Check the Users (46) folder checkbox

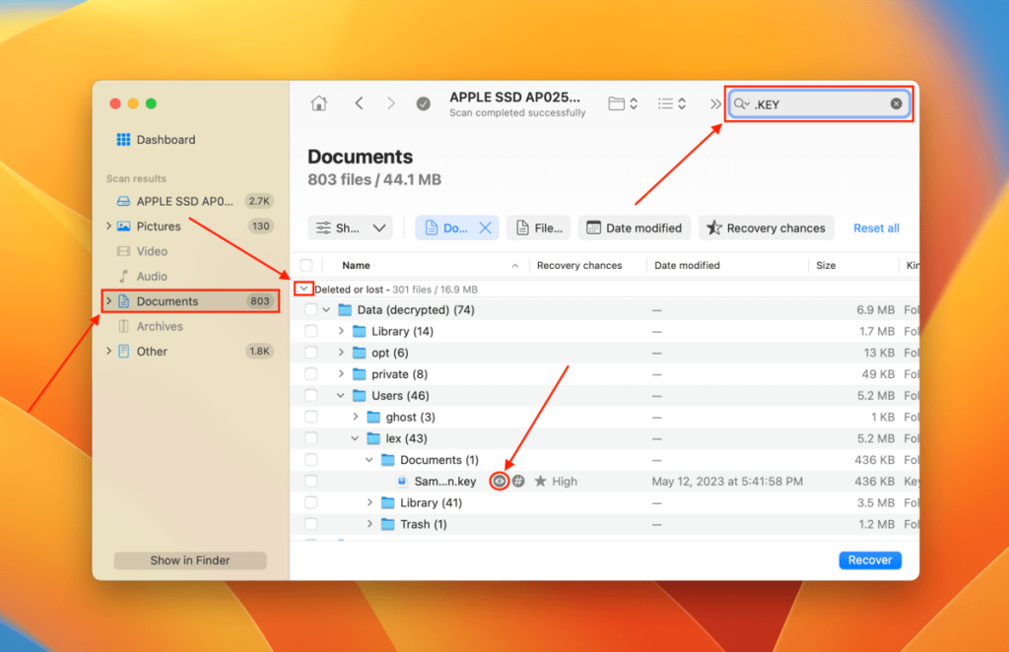310,396
